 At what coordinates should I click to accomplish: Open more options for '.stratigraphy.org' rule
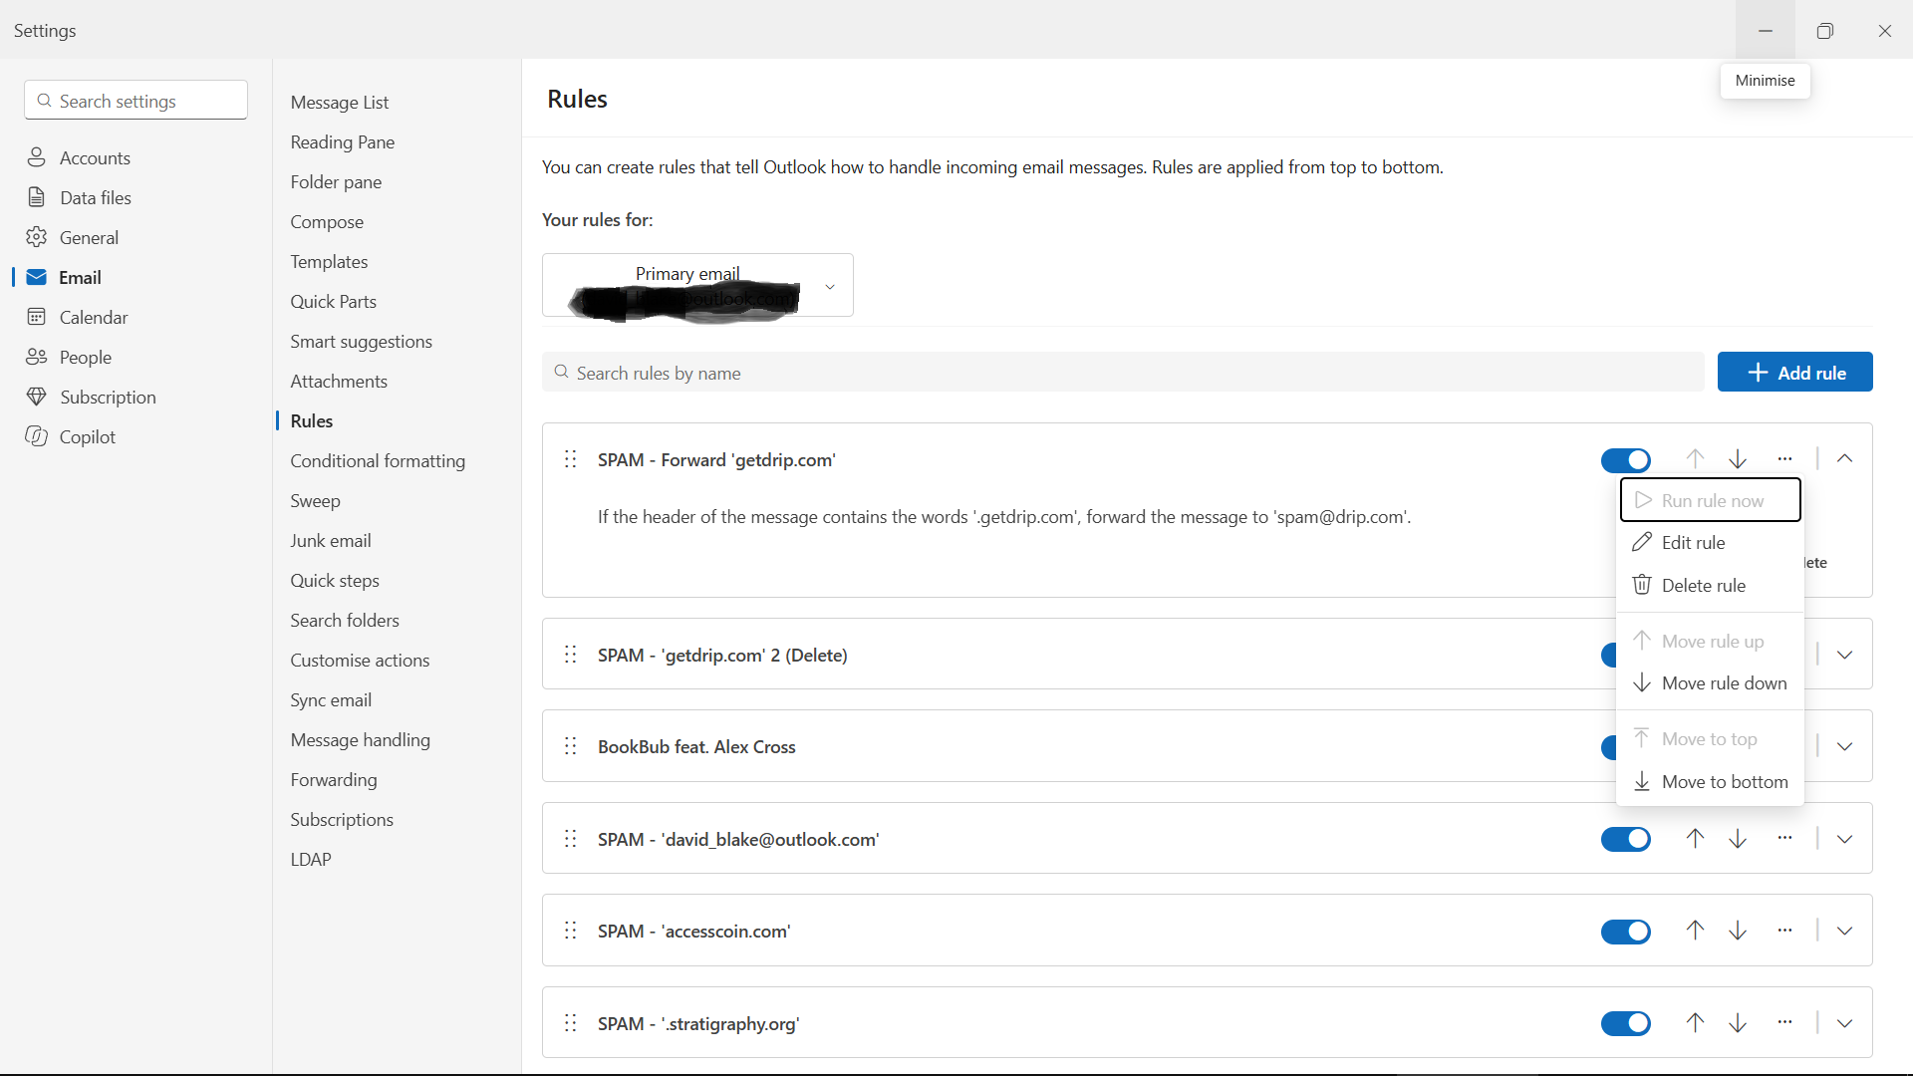[x=1784, y=1023]
